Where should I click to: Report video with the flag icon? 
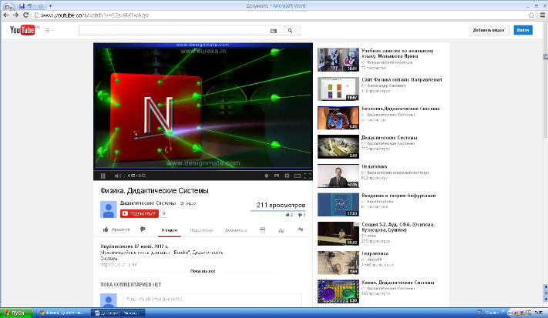click(301, 229)
